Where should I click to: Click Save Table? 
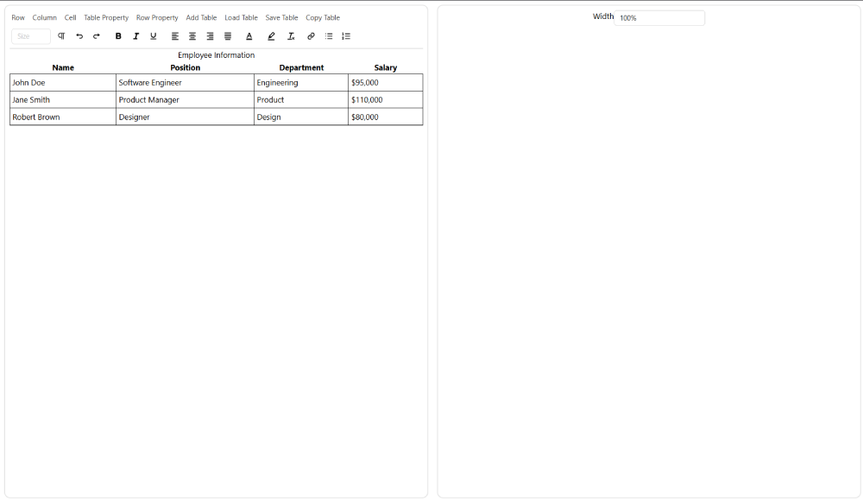[282, 17]
